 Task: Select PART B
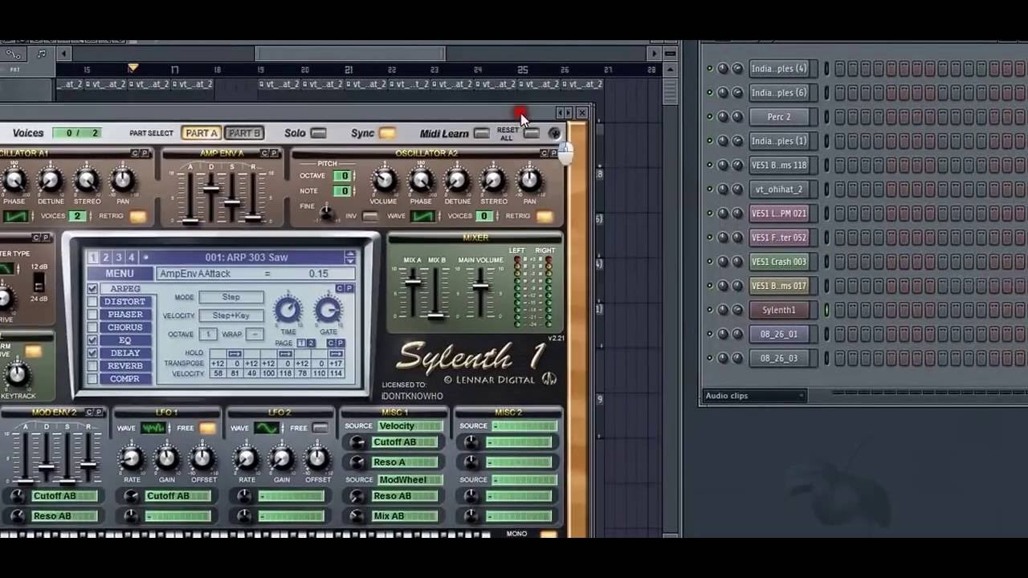click(244, 133)
